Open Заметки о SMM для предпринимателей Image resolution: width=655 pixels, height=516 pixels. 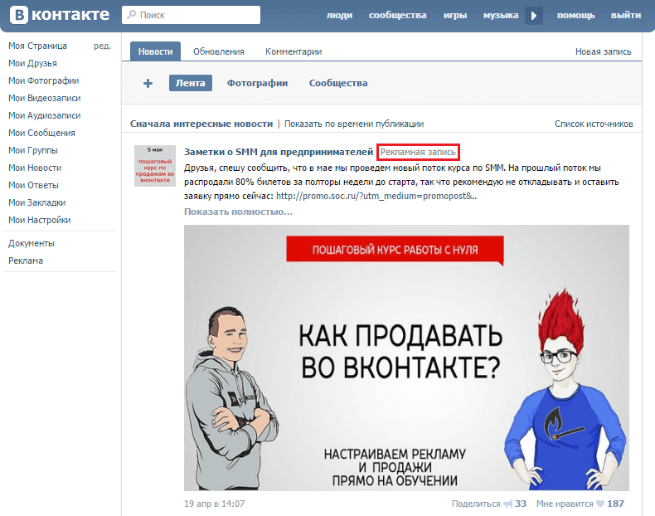coord(279,152)
